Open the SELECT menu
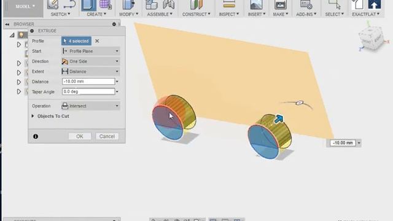Viewport: 393px width, 221px height. pyautogui.click(x=334, y=14)
